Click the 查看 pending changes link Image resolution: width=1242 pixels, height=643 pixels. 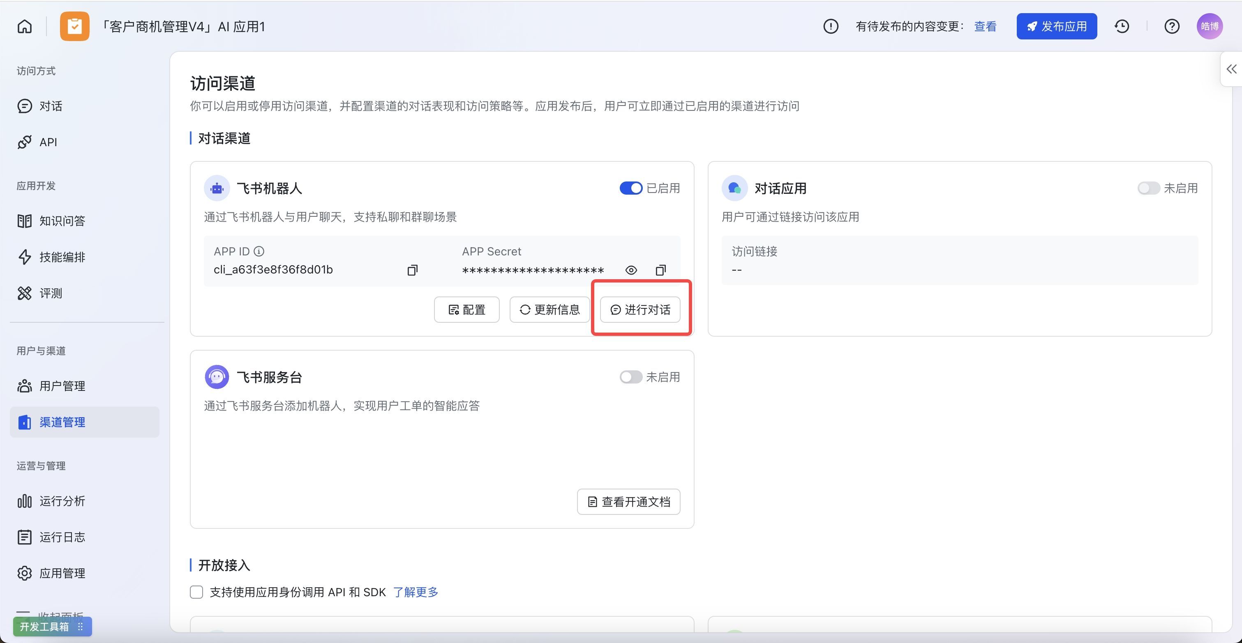tap(985, 26)
